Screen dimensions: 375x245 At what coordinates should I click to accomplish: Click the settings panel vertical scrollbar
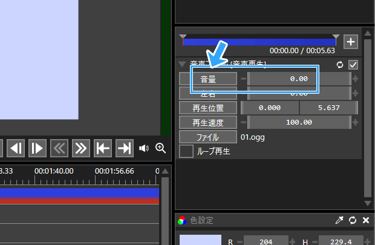point(367,118)
